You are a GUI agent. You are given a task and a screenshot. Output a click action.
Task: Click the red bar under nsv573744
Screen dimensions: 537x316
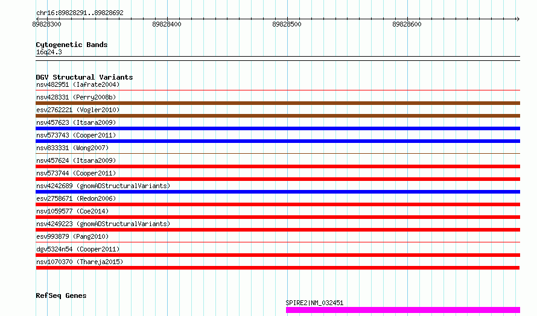click(278, 179)
